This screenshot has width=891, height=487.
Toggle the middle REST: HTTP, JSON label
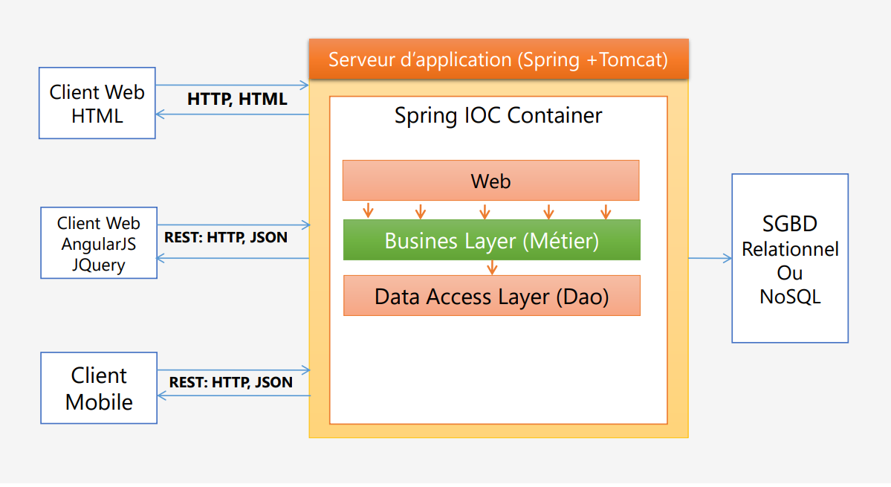pyautogui.click(x=225, y=237)
